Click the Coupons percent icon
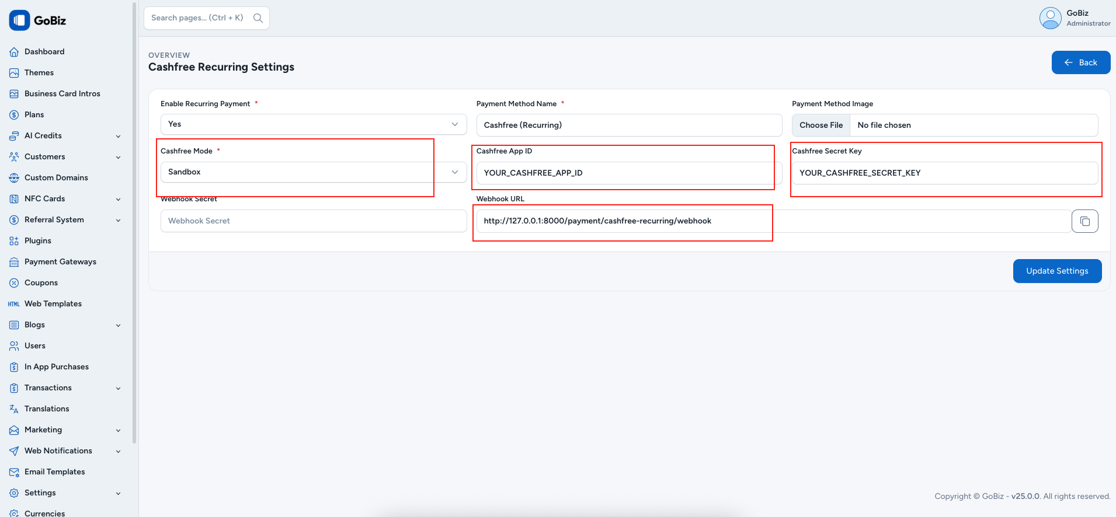1116x517 pixels. pyautogui.click(x=14, y=283)
